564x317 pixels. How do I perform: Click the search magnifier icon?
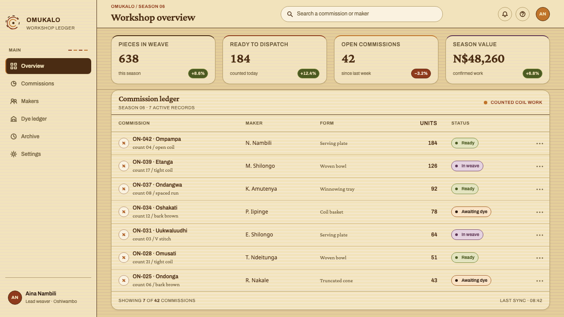(290, 14)
